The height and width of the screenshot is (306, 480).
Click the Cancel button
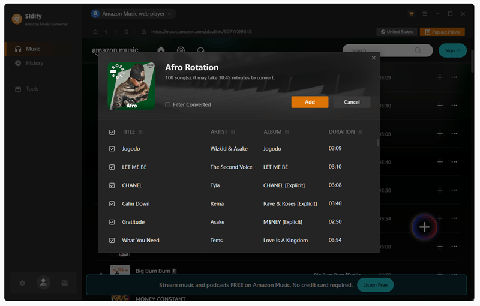352,102
